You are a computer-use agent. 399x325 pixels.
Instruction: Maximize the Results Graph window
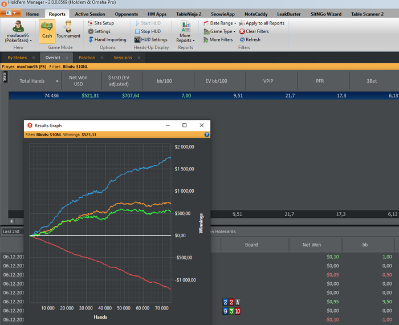(185, 125)
